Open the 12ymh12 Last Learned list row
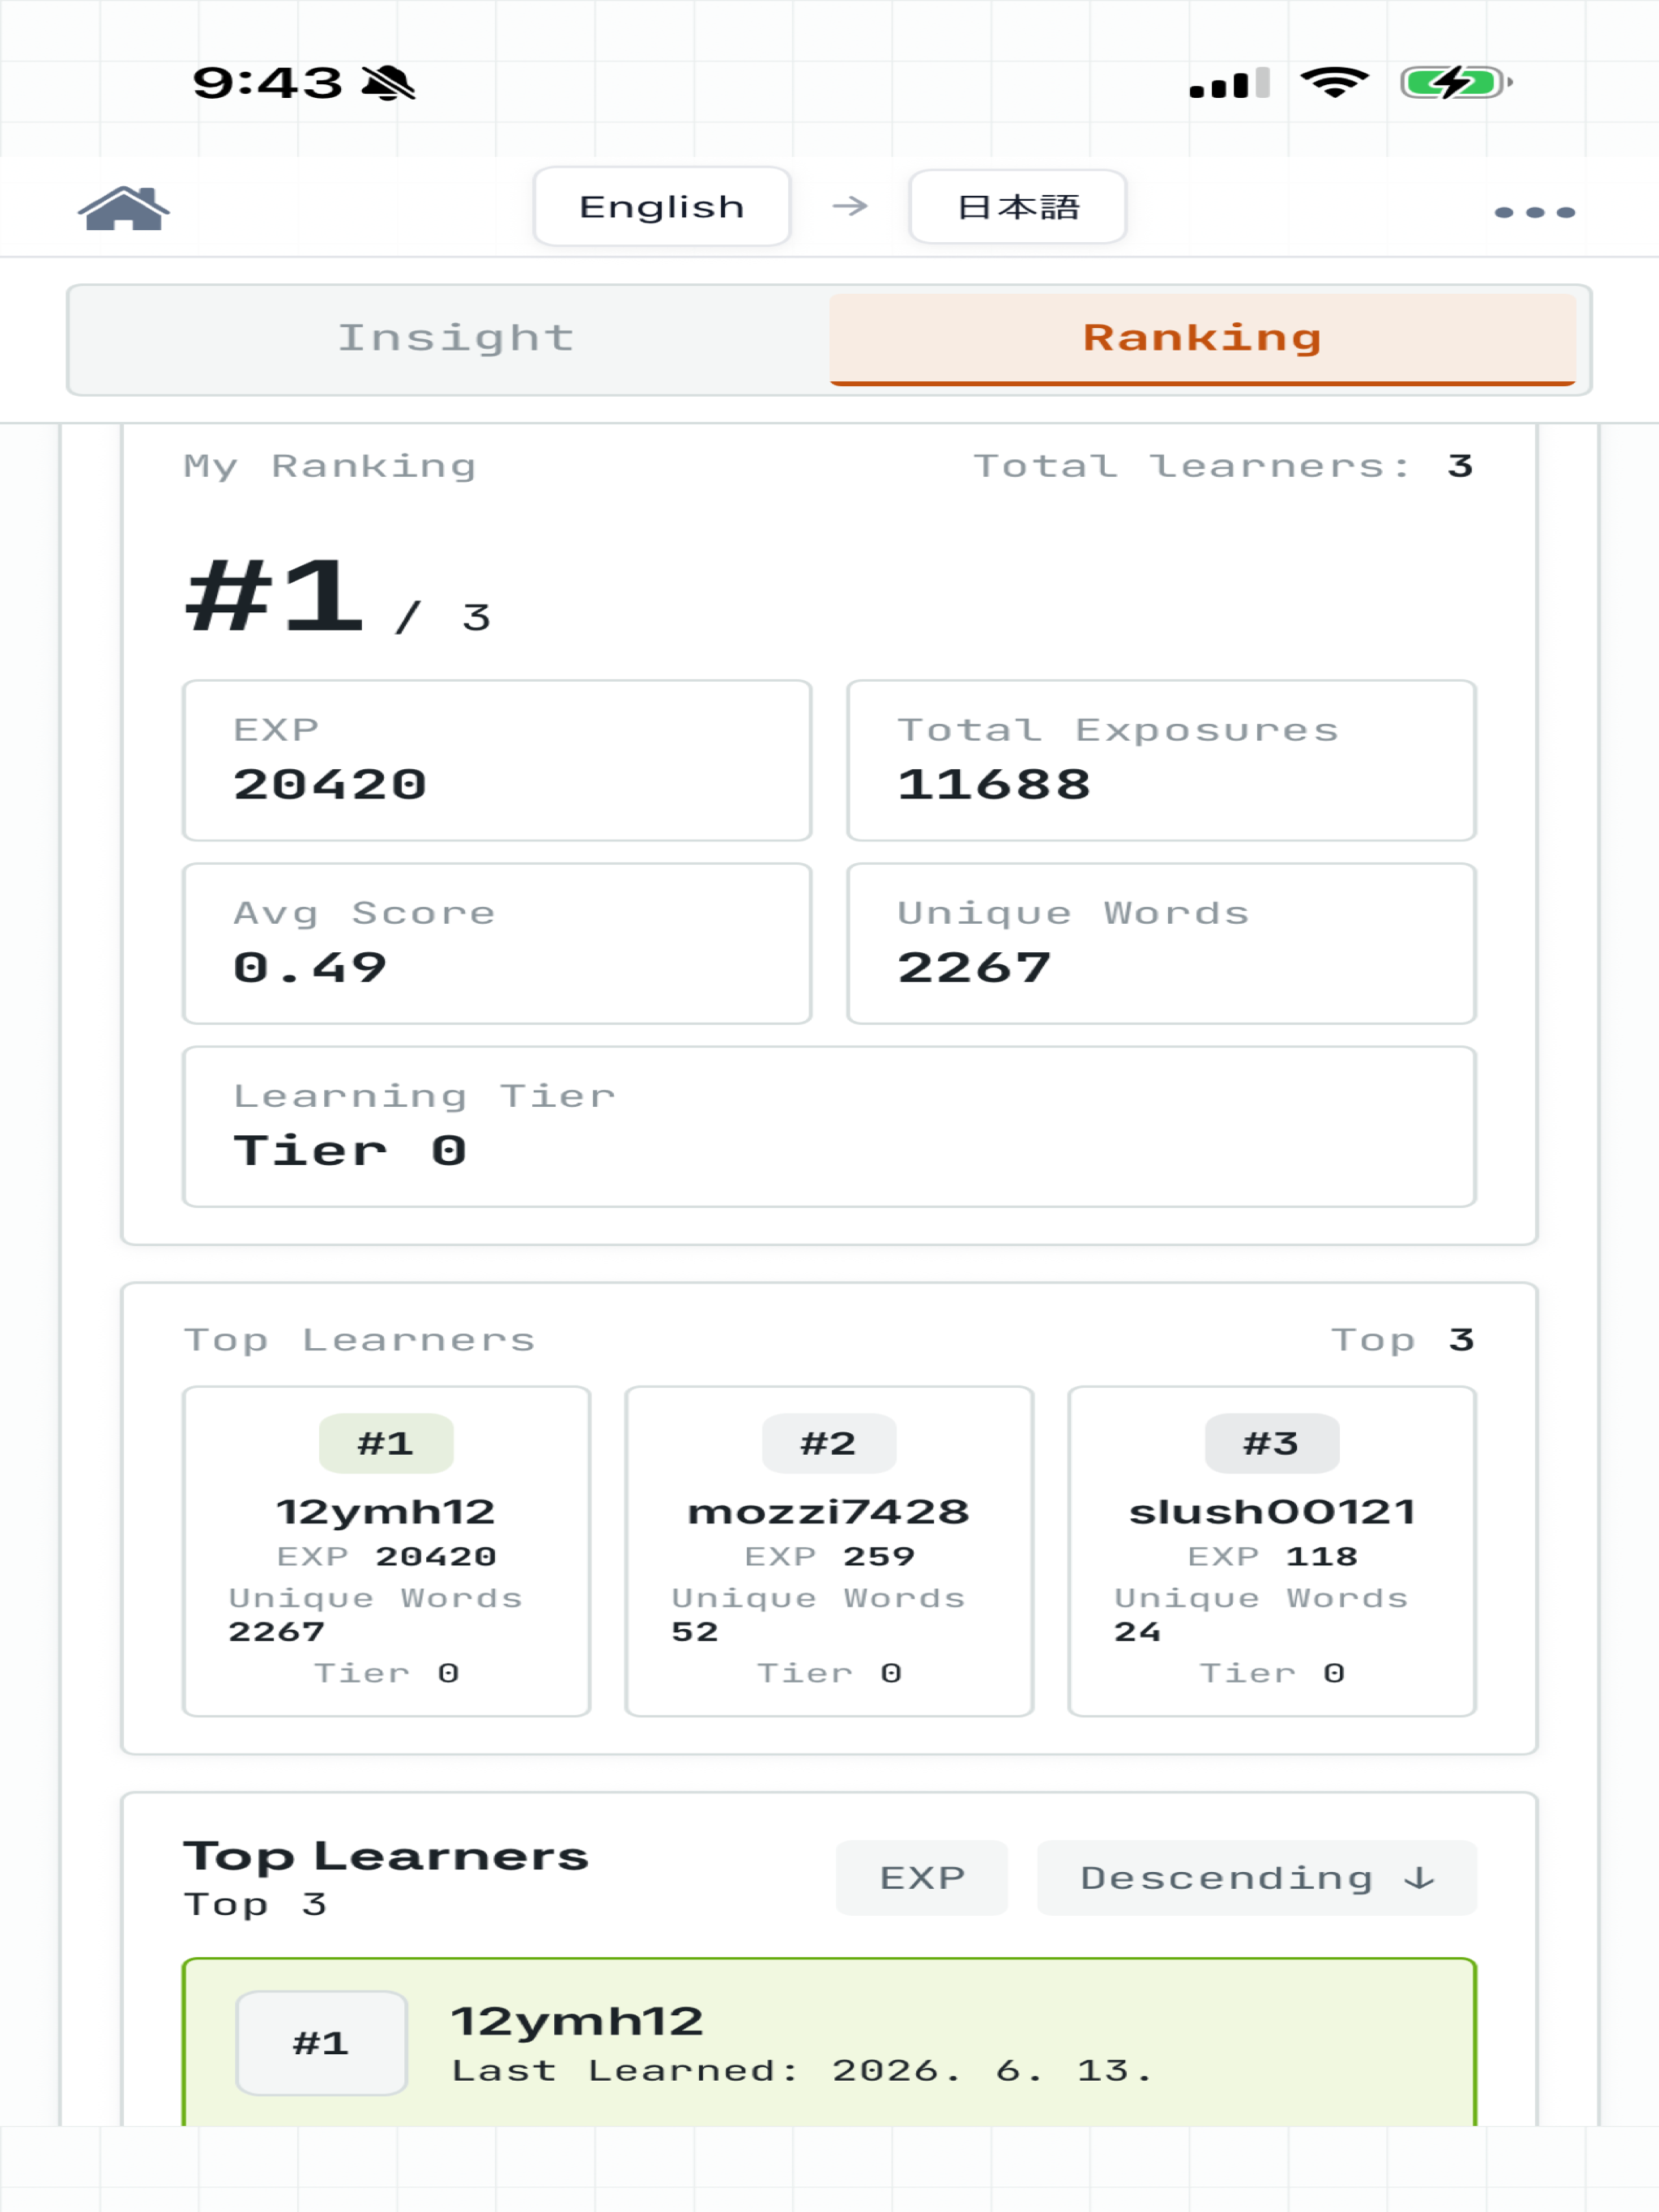1659x2212 pixels. coord(829,2042)
